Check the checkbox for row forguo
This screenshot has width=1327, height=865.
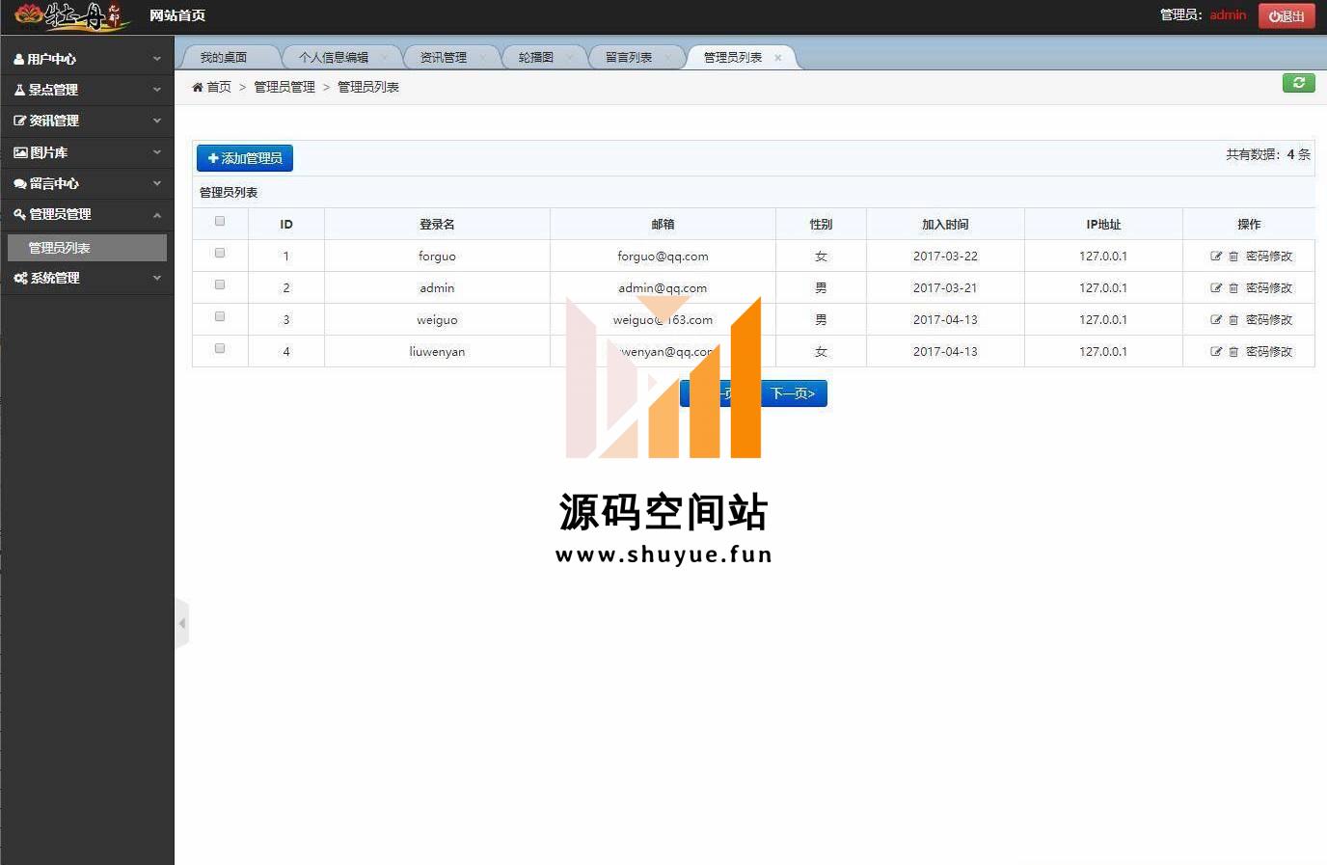coord(220,254)
